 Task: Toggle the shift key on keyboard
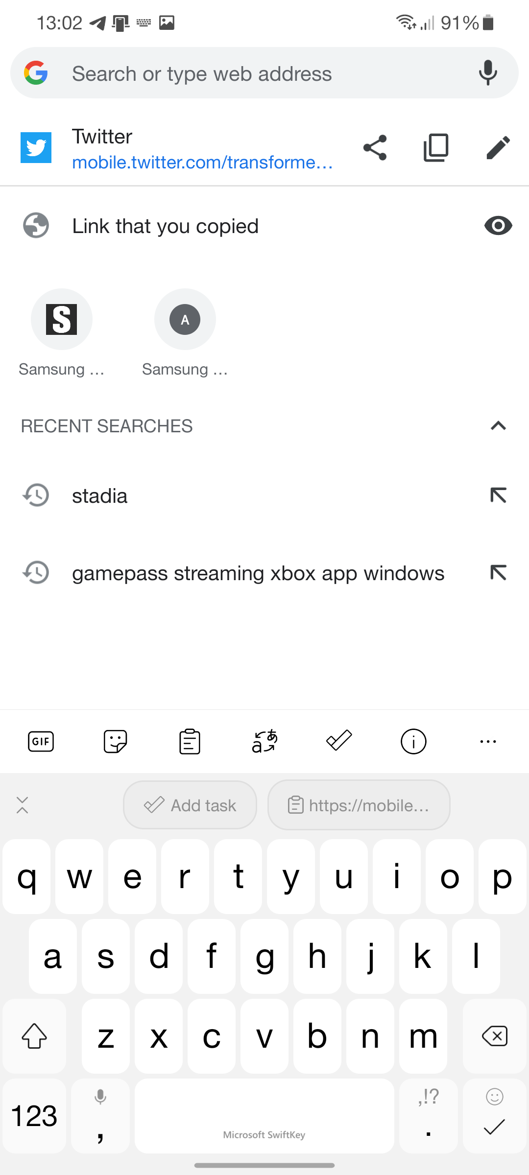(34, 1036)
